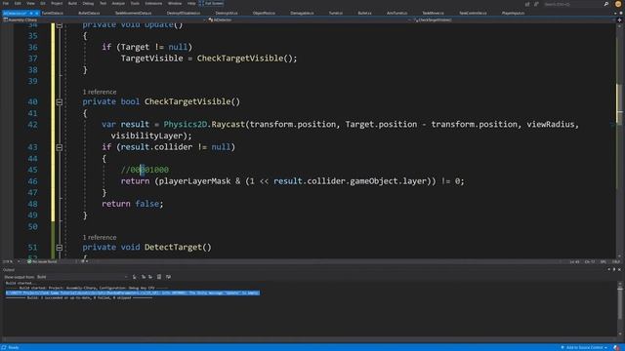Open the Debug menu
625x351 pixels.
88,3
